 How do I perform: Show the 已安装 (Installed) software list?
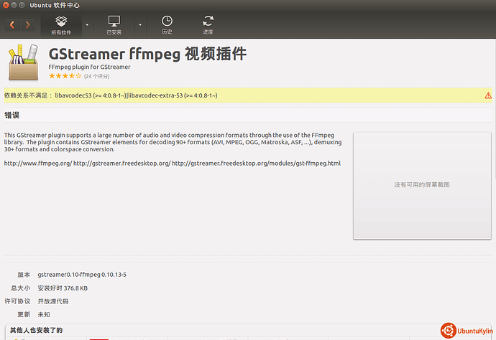114,26
